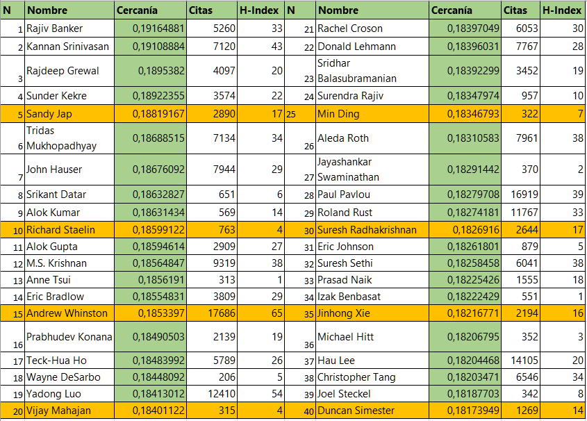Select the Rajiv Banker name cell

69,28
